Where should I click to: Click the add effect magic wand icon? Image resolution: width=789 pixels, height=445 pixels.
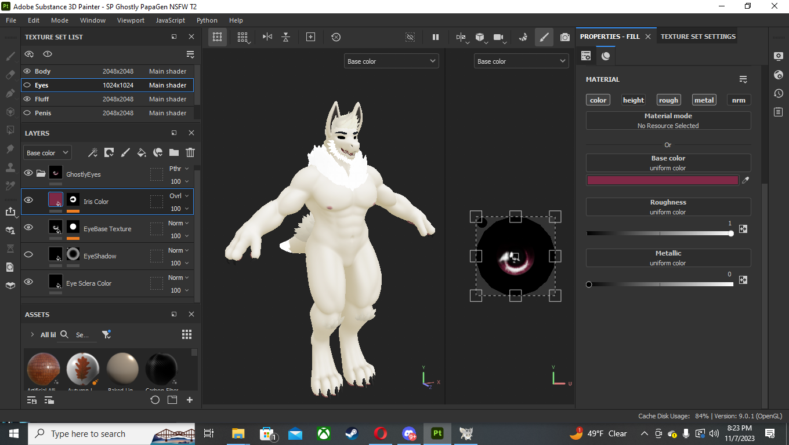(93, 153)
